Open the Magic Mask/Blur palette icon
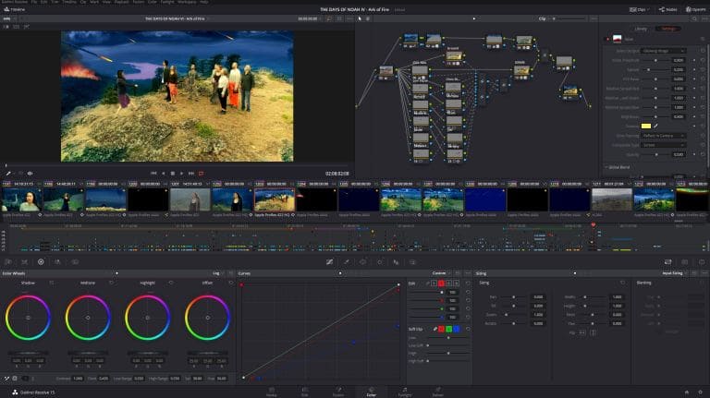The width and height of the screenshot is (710, 398). click(x=396, y=262)
